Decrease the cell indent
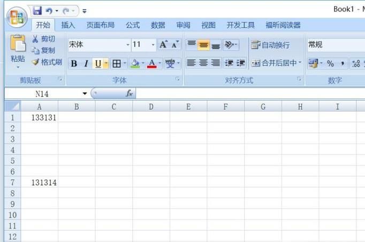365x242 pixels. tap(229, 63)
